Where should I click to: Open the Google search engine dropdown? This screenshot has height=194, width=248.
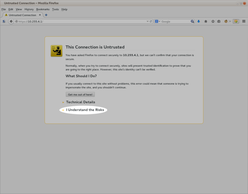158,22
